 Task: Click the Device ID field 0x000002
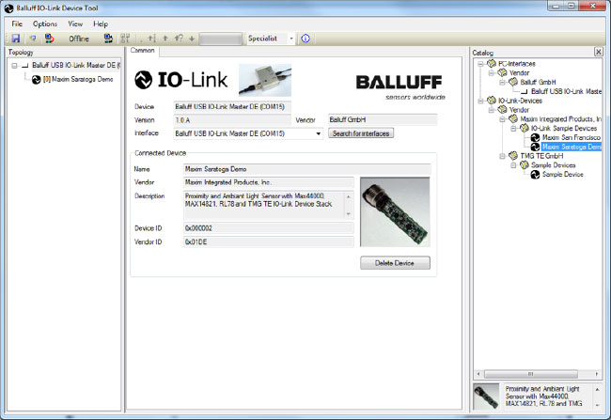click(x=269, y=228)
